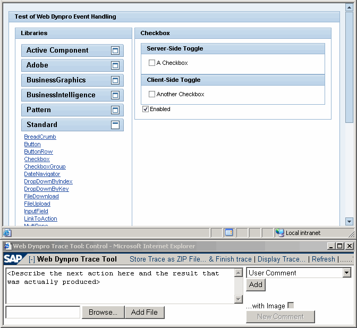Click the IE icon in Trace Tool title bar
Viewport: 357px width, 328px height.
[8, 246]
